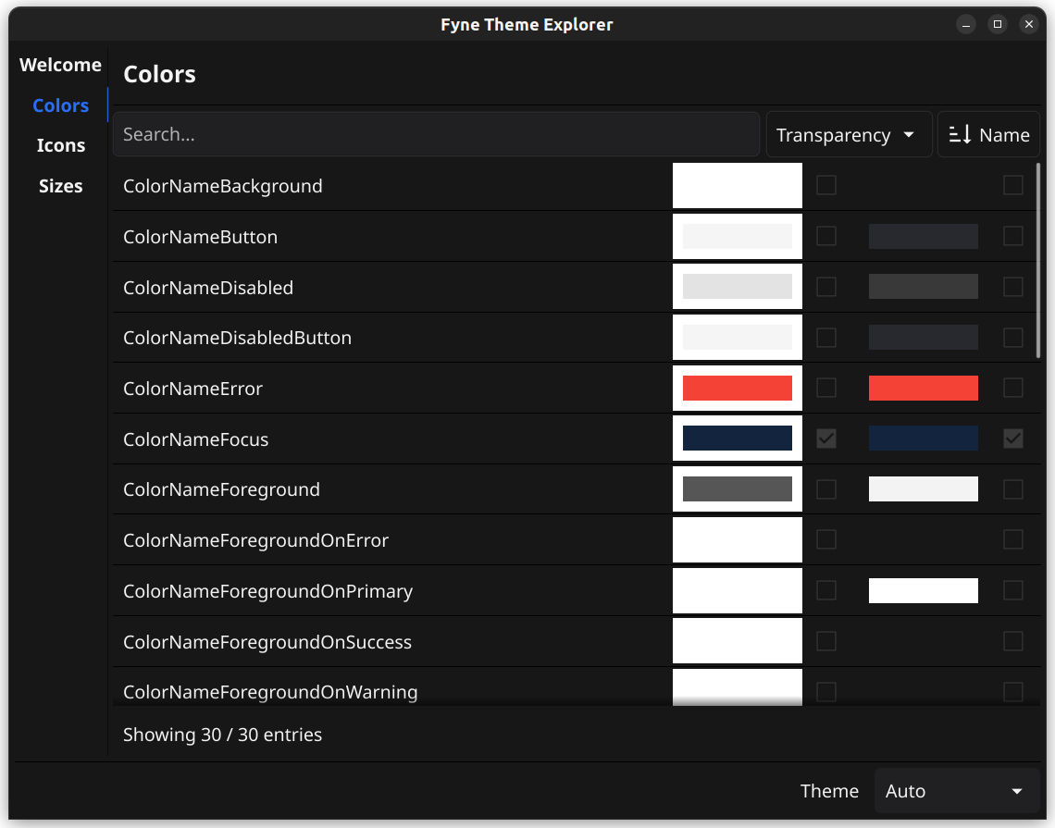Click the light red ColorNameError swatch
Screen dimensions: 1055x828
pyautogui.click(x=738, y=389)
